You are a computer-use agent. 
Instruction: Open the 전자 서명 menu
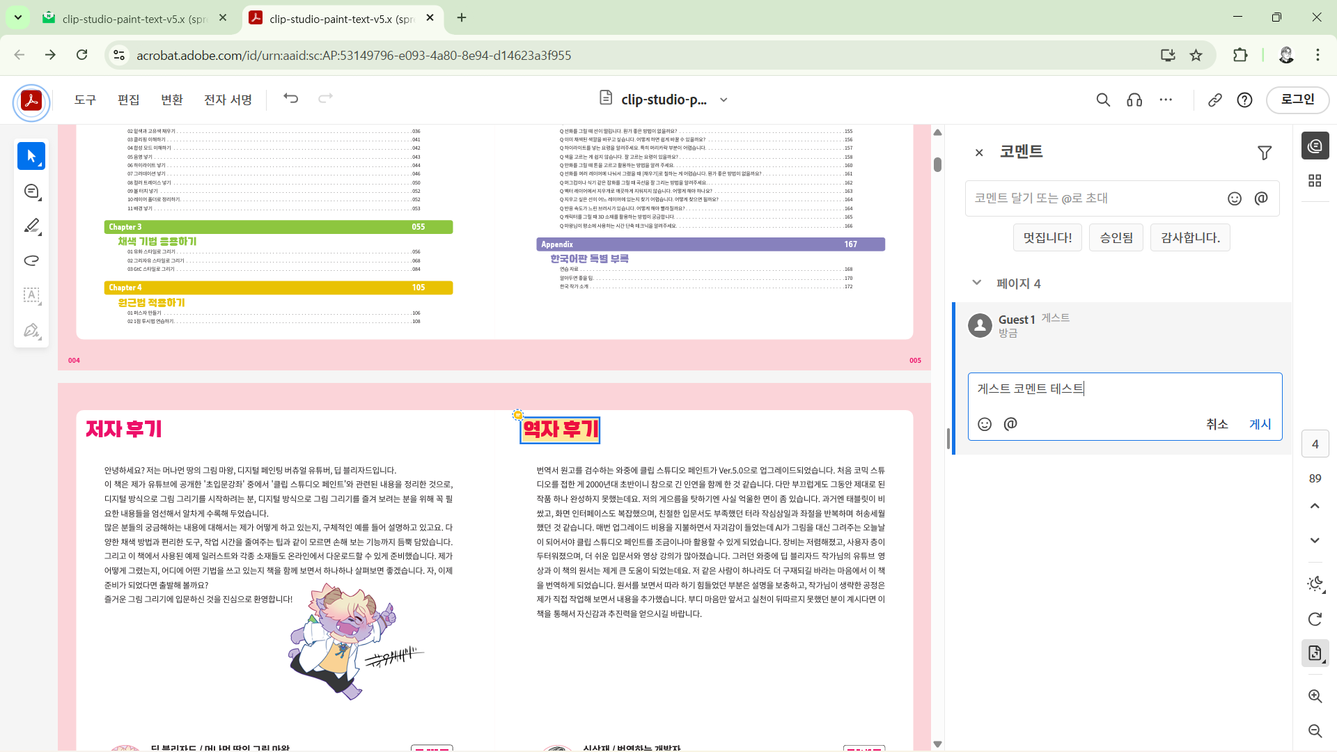(x=228, y=100)
